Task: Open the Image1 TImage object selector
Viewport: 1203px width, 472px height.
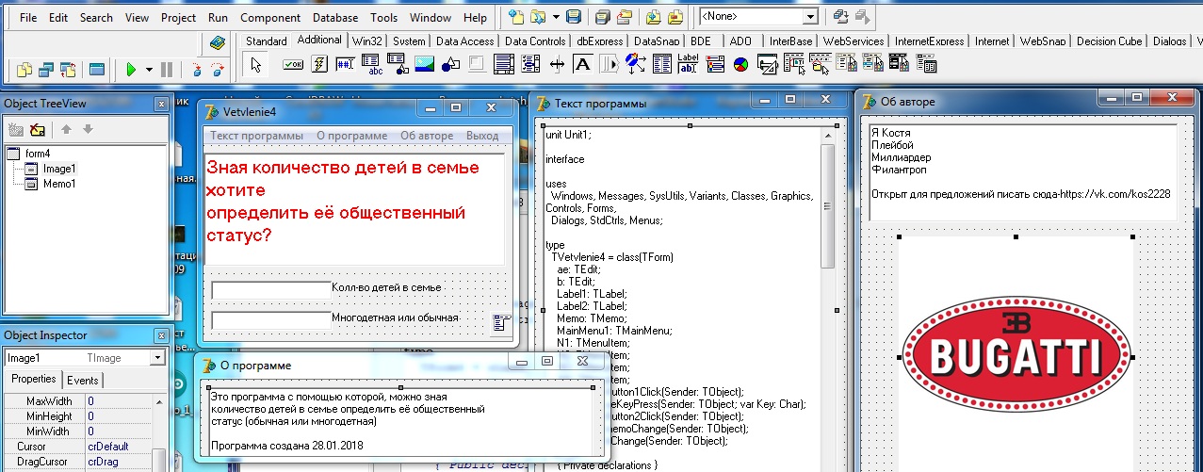Action: tap(85, 358)
